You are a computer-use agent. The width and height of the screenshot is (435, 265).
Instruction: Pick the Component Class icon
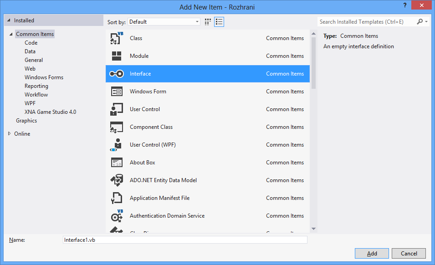pos(117,127)
